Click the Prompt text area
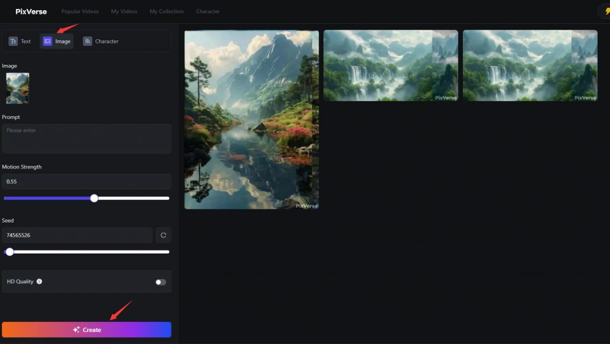 coord(86,139)
